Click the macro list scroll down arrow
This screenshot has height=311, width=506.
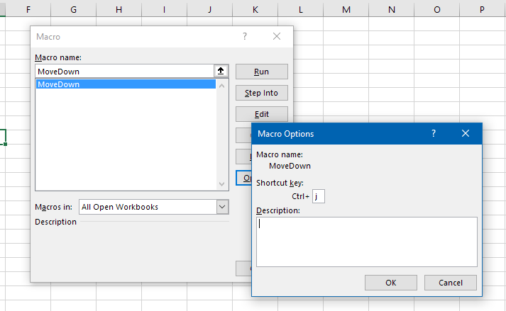pyautogui.click(x=222, y=183)
